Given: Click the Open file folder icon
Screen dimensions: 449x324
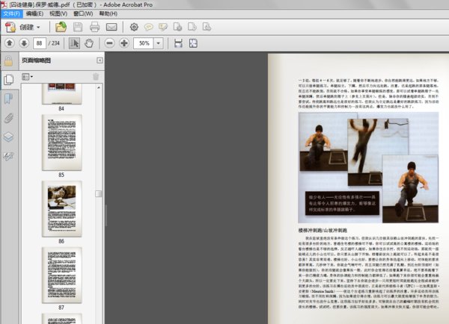Looking at the screenshot, I should [61, 27].
